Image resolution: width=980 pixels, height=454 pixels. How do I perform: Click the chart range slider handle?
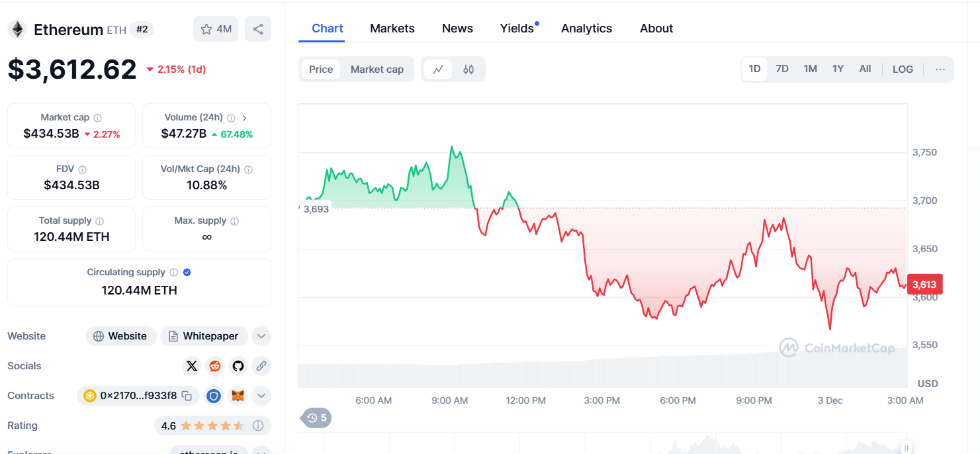point(907,447)
